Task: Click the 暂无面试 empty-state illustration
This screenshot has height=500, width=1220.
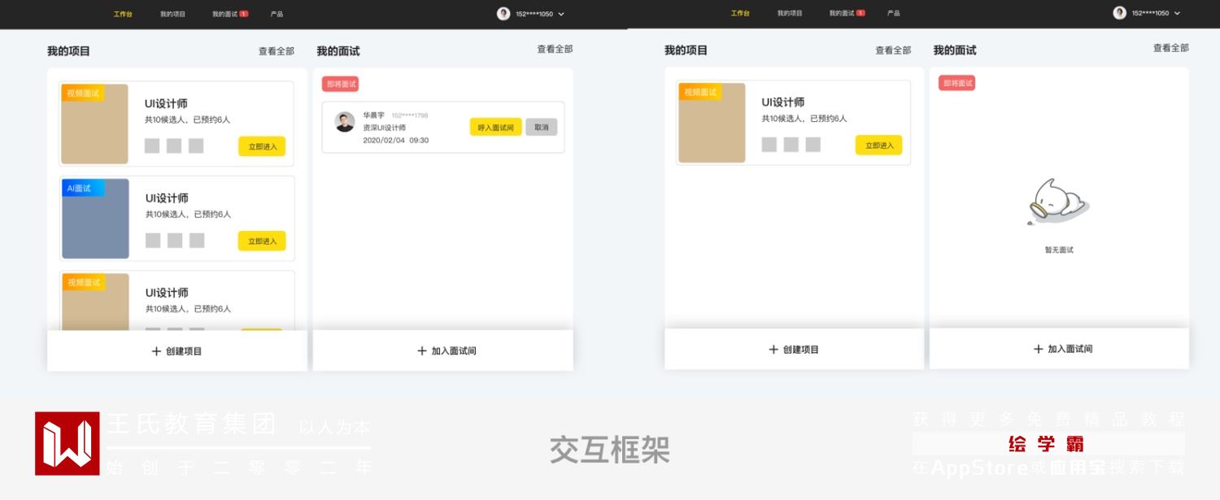Action: click(1057, 202)
